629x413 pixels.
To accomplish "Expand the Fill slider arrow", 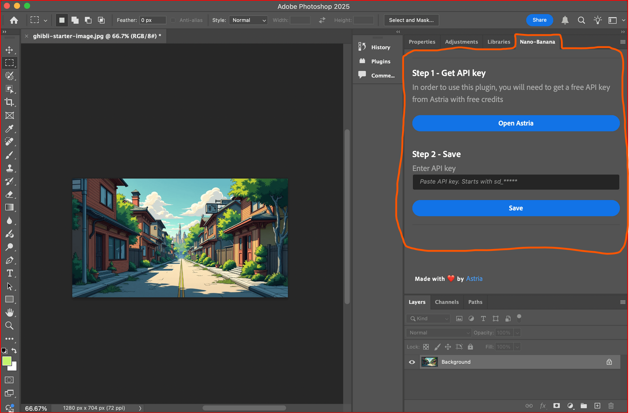I will [x=517, y=347].
